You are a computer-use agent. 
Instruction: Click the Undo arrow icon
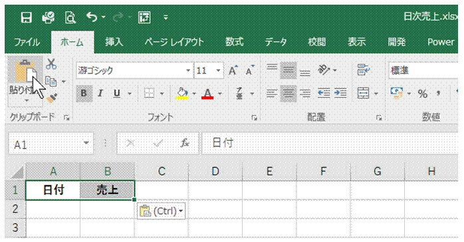(x=92, y=18)
